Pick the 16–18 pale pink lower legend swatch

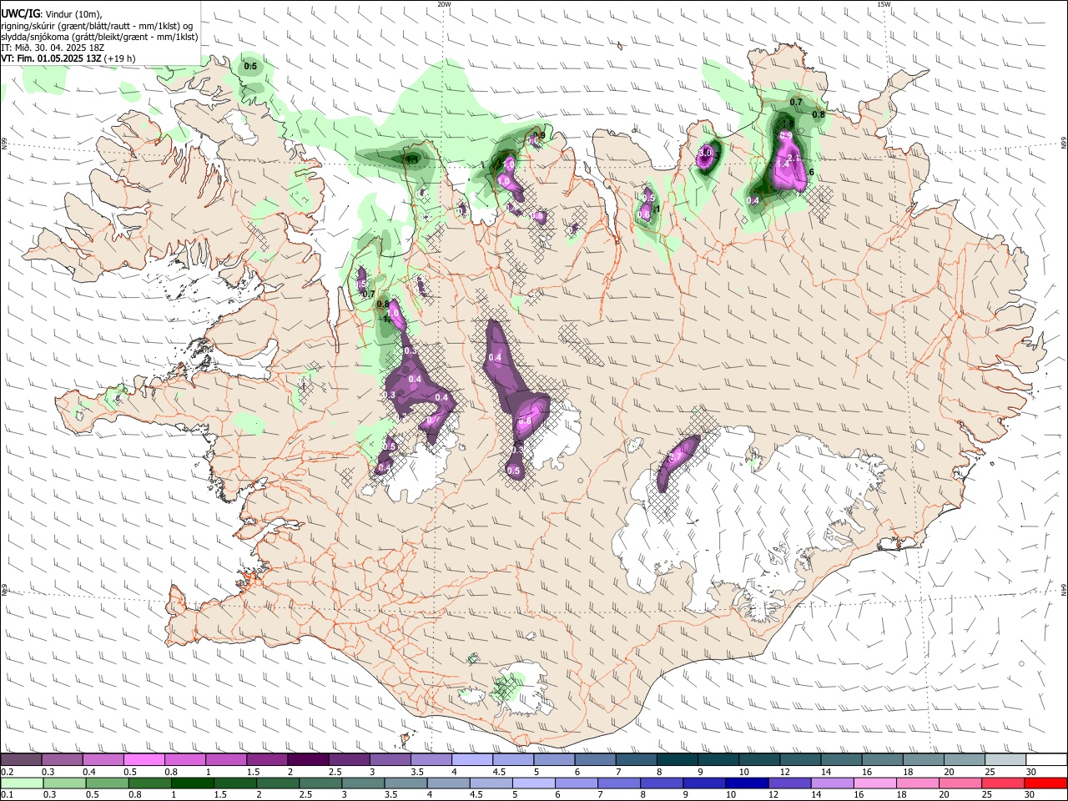click(874, 783)
